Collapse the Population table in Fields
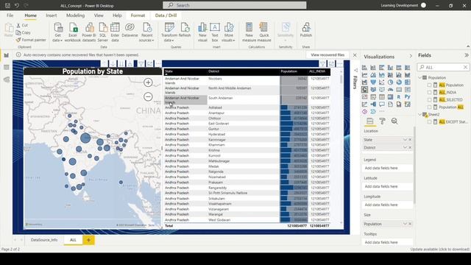The height and width of the screenshot is (265, 471). pos(420,77)
